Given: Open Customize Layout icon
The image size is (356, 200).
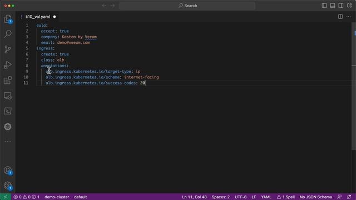Looking at the screenshot, I should [x=349, y=6].
